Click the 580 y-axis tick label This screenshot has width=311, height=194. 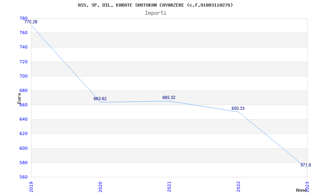click(24, 163)
